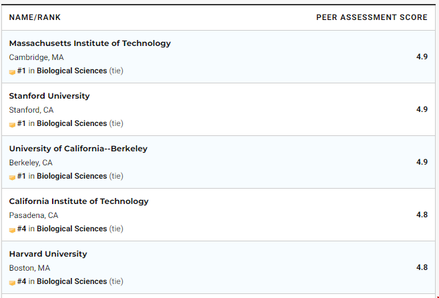Open the Harvard University school link

tap(48, 254)
